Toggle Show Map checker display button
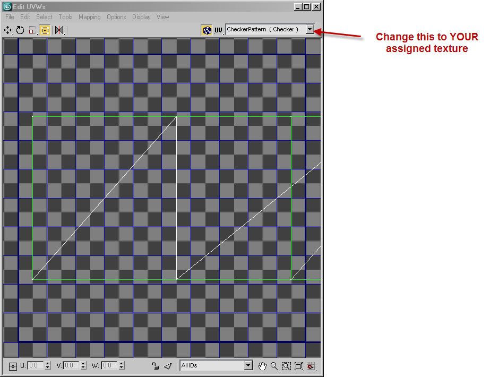 [x=207, y=30]
